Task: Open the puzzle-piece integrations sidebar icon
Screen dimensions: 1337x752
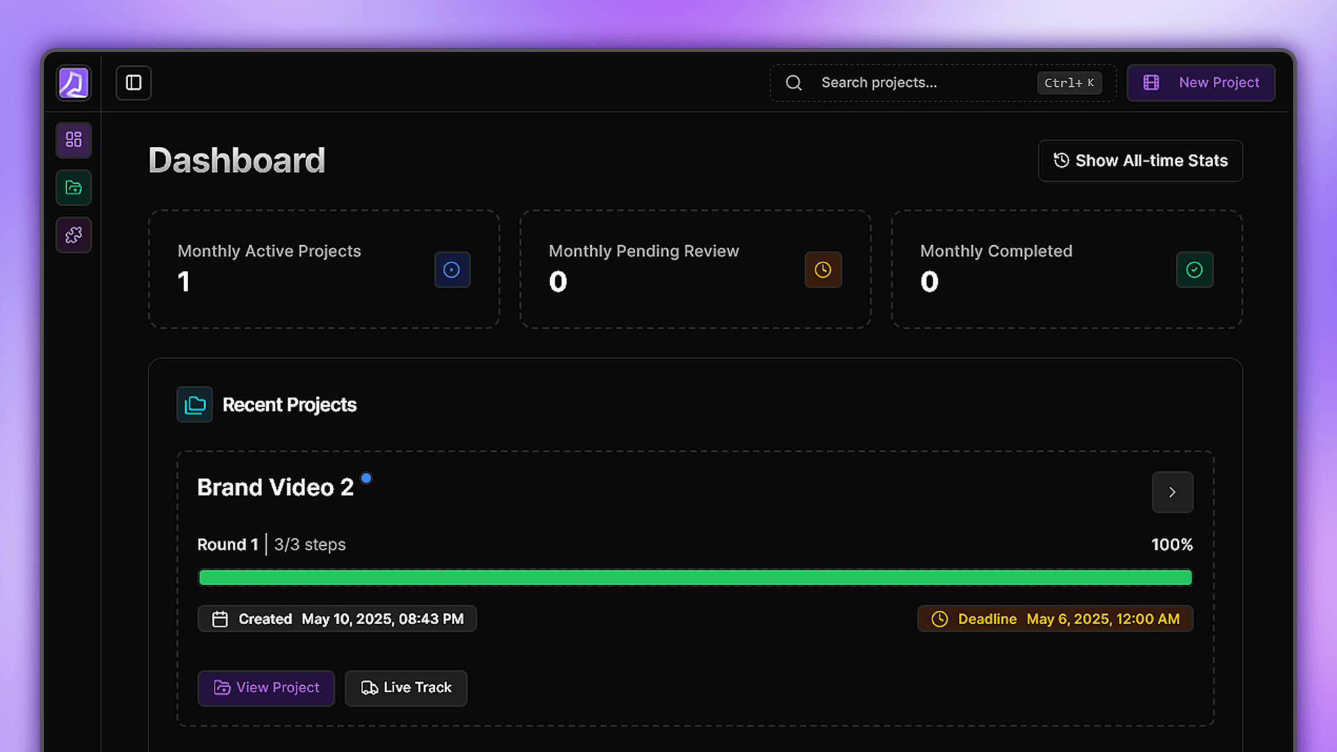Action: (74, 235)
